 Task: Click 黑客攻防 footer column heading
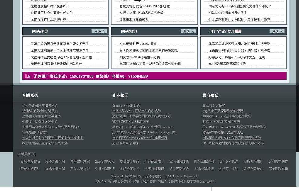(x=211, y=95)
